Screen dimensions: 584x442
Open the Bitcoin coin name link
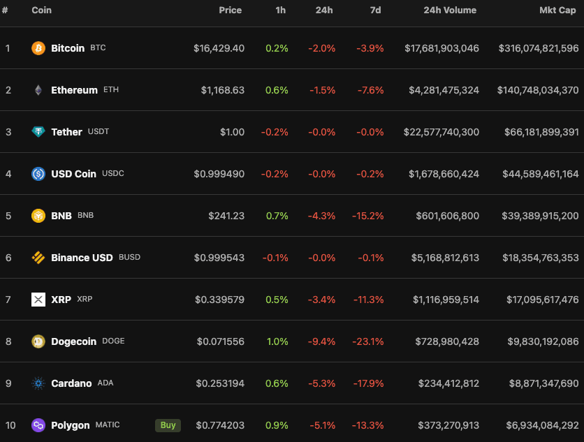click(68, 48)
